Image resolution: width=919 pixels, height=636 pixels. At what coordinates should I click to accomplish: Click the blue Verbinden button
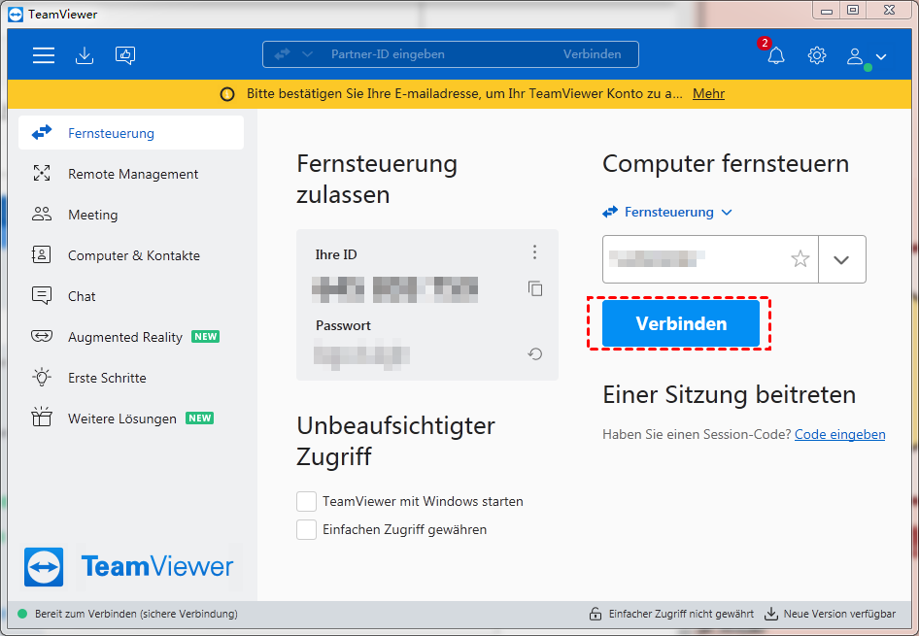click(680, 323)
